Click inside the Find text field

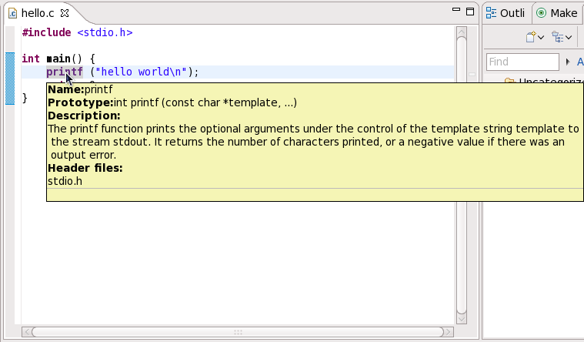coord(522,62)
